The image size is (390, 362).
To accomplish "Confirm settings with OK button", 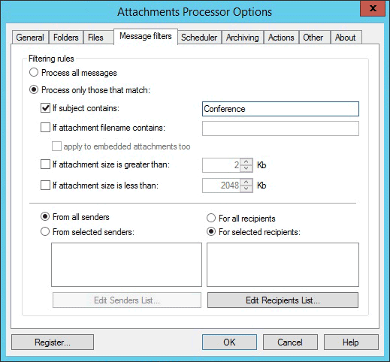I will (x=229, y=342).
